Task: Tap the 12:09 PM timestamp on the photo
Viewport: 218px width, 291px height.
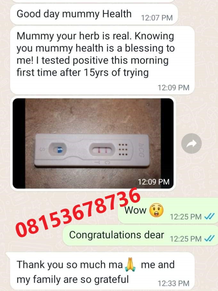Action: click(153, 182)
